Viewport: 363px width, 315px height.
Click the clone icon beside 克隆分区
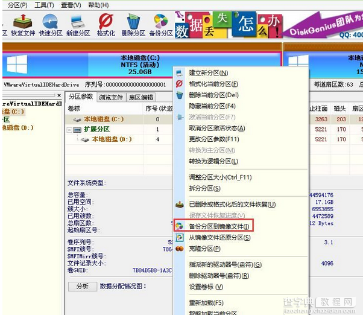[180, 249]
